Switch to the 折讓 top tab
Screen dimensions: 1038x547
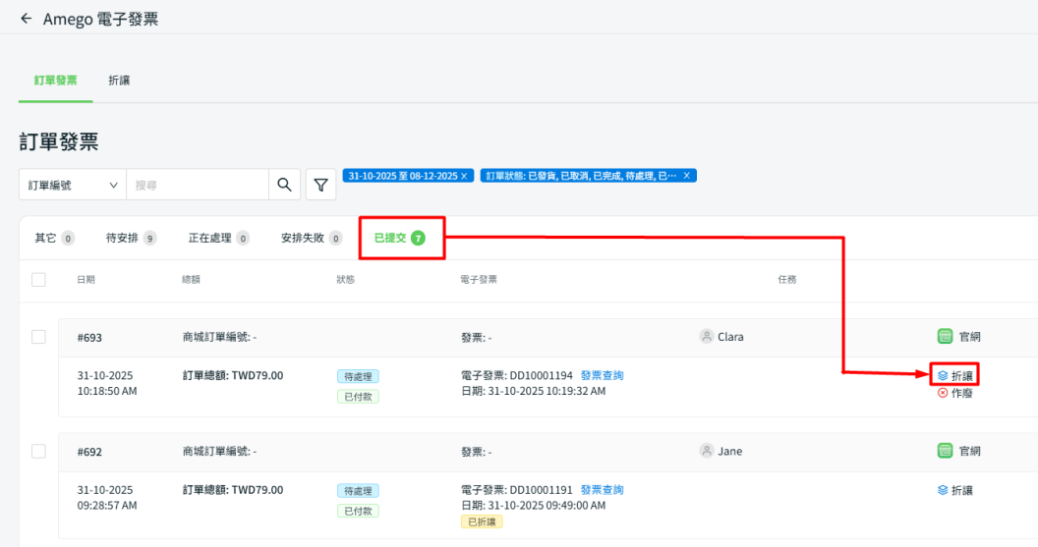click(119, 81)
